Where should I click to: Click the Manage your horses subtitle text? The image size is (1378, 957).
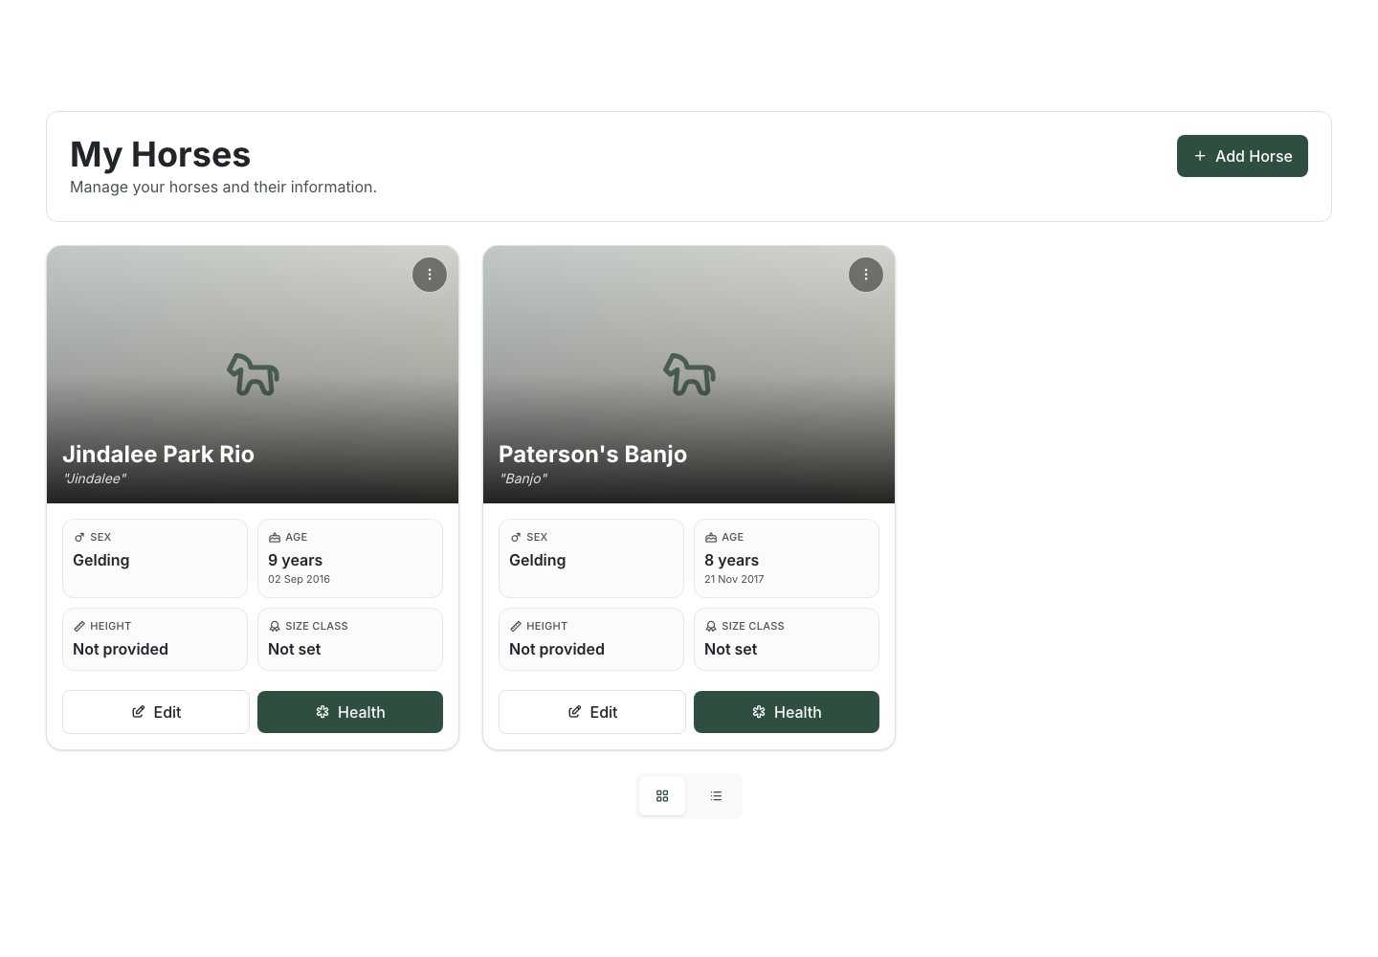[224, 187]
